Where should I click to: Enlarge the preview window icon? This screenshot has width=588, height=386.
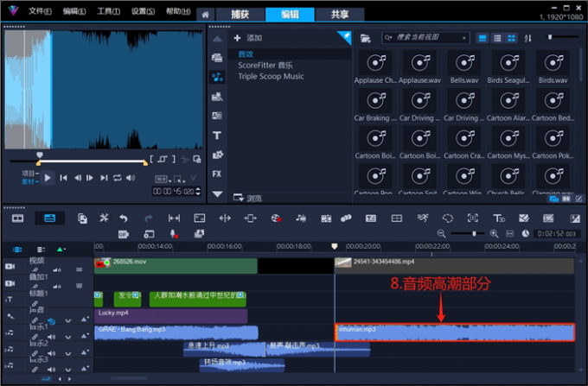click(x=197, y=159)
